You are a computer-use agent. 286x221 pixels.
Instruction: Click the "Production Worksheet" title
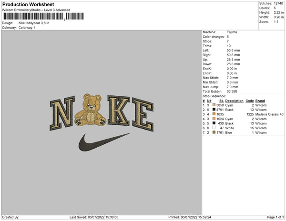tap(28, 4)
